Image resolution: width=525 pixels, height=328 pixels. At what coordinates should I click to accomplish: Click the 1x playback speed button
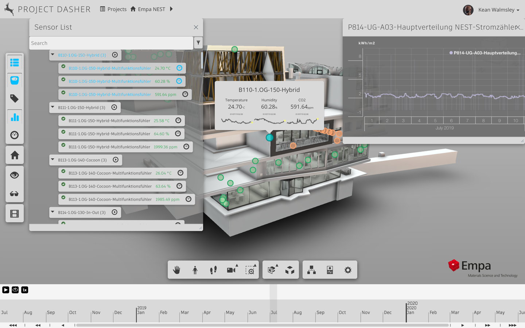24,290
